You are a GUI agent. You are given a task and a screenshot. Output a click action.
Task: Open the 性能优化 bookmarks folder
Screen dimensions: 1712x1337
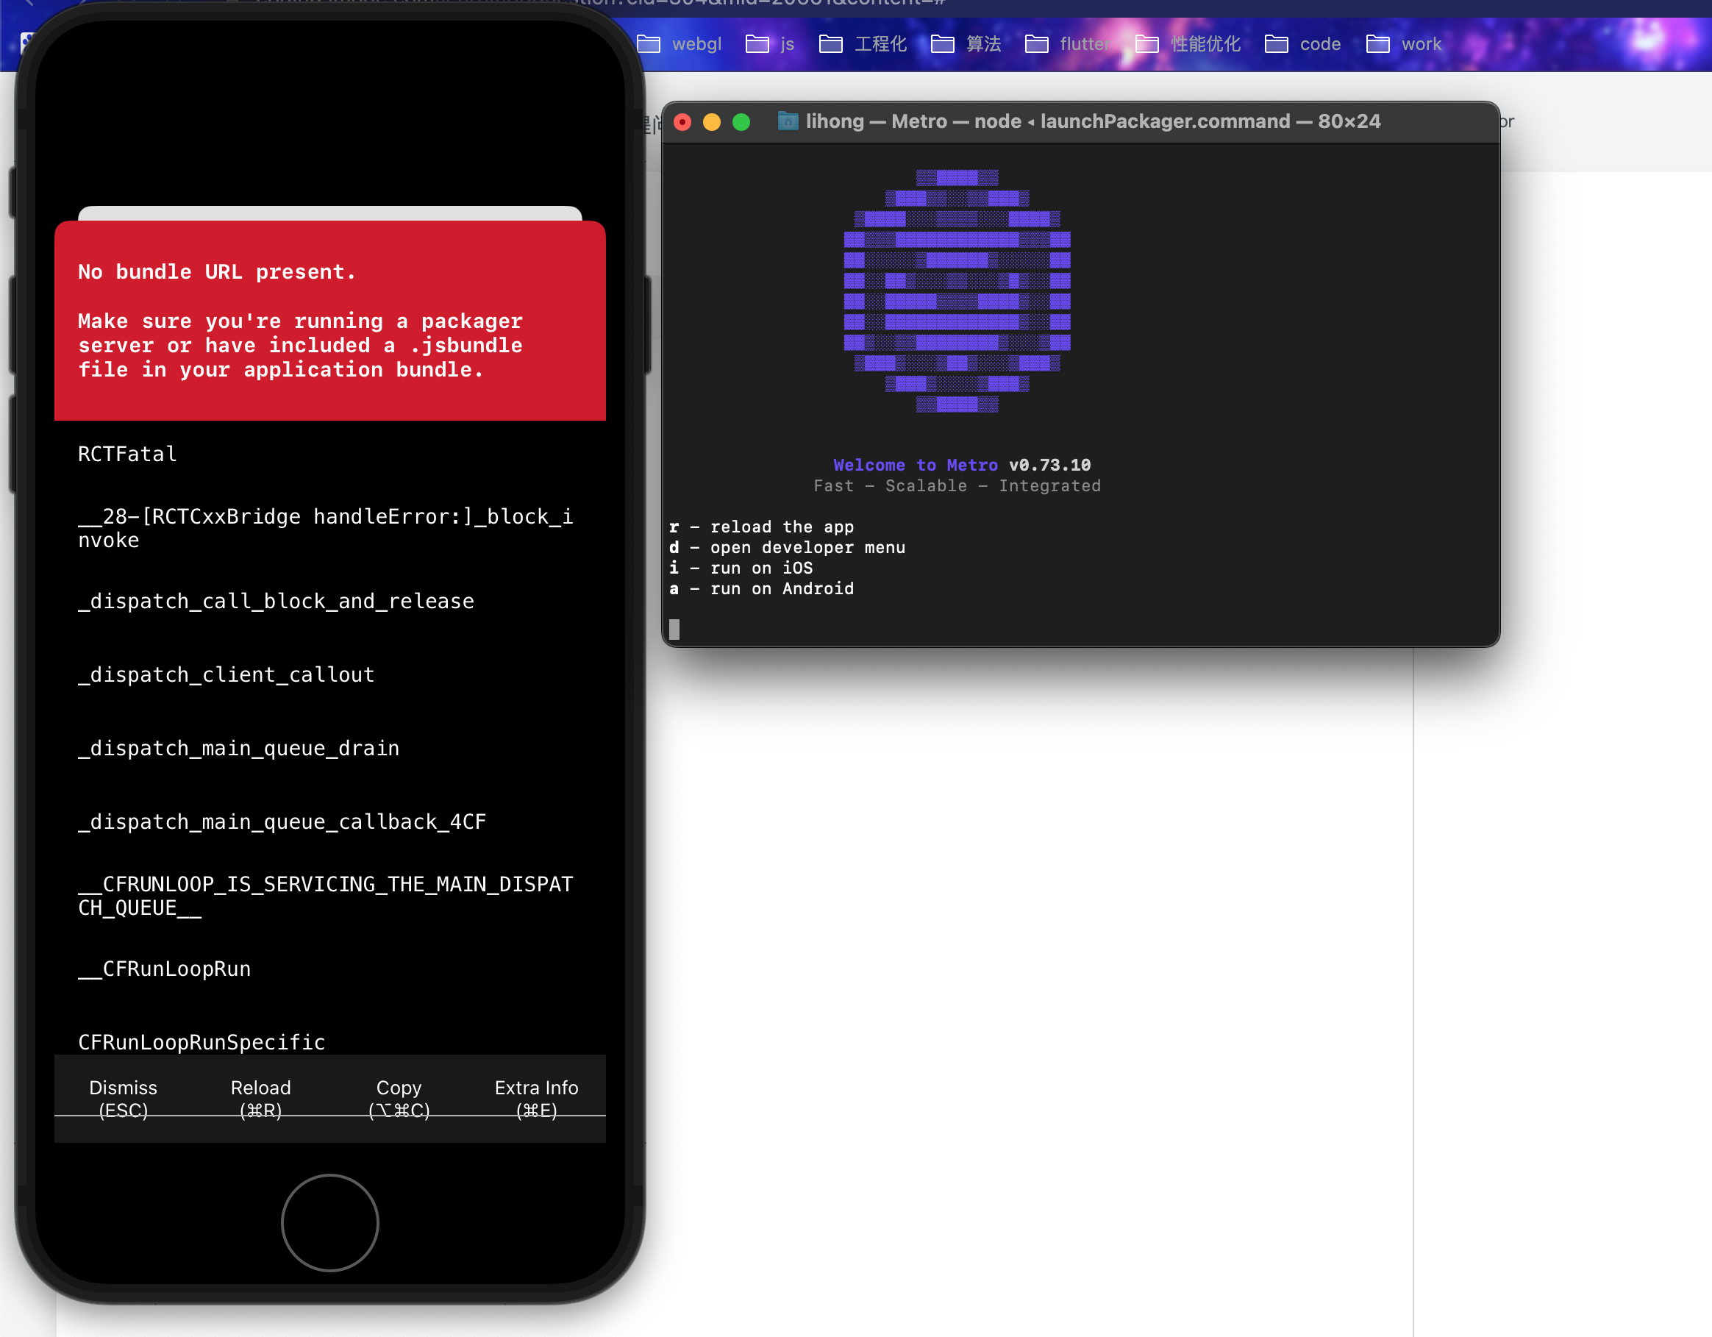pos(1188,44)
